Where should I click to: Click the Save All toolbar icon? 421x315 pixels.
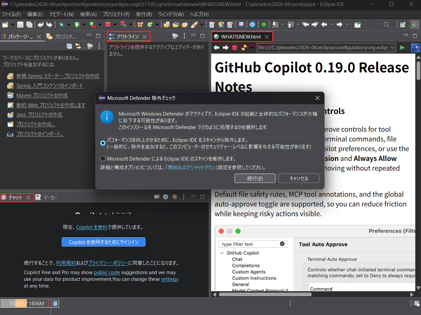29,24
